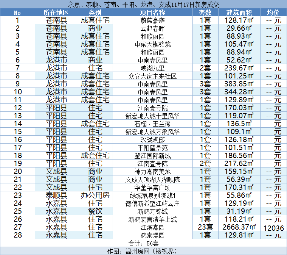Viewport: 287px width, 255px height.
Task: Select the 所在地区 column header
Action: (x=56, y=13)
